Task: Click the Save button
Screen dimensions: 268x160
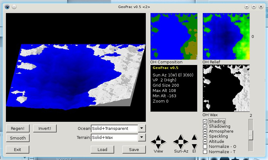Action: tap(134, 149)
